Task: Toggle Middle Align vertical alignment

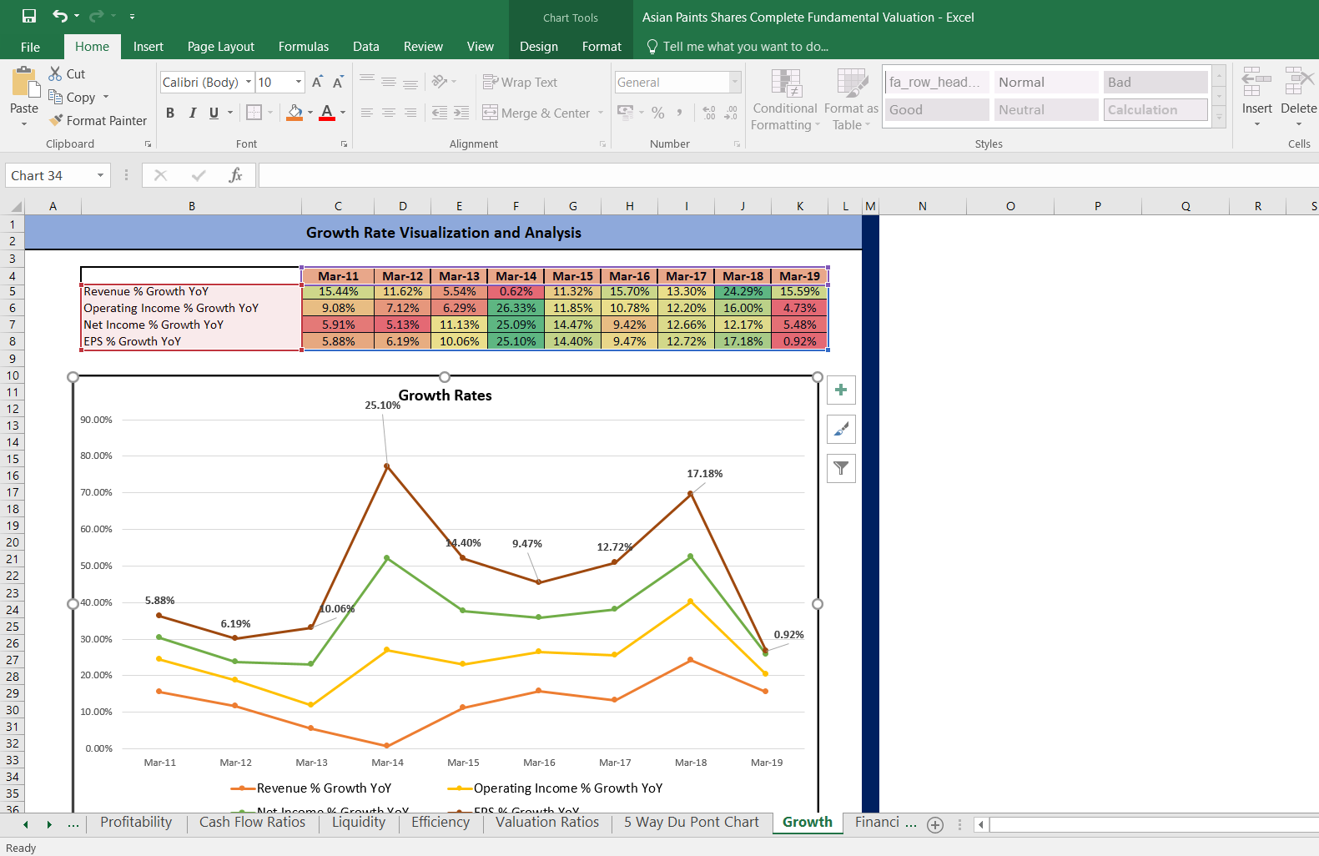Action: pos(389,82)
